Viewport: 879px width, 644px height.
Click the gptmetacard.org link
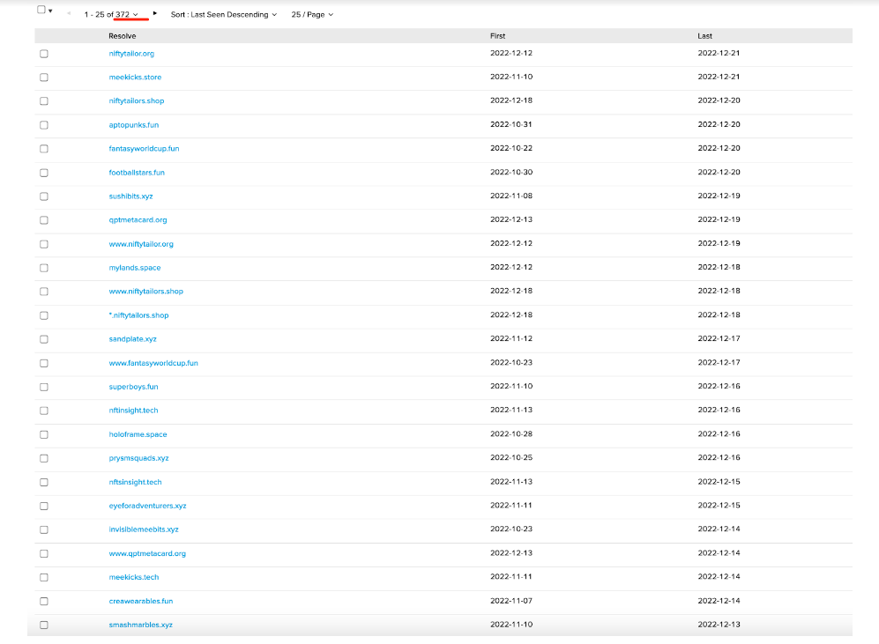[138, 220]
